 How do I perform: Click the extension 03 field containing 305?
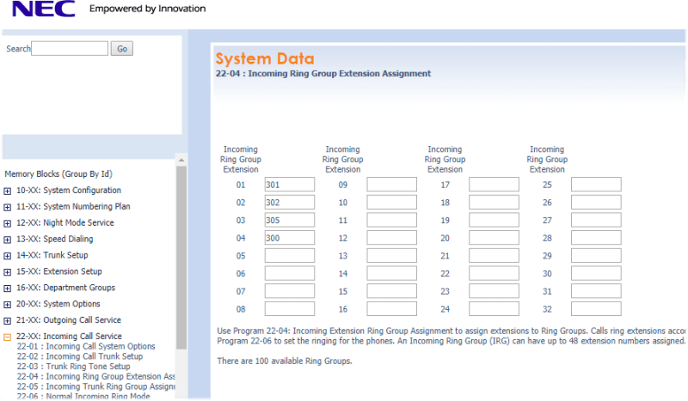pos(290,220)
